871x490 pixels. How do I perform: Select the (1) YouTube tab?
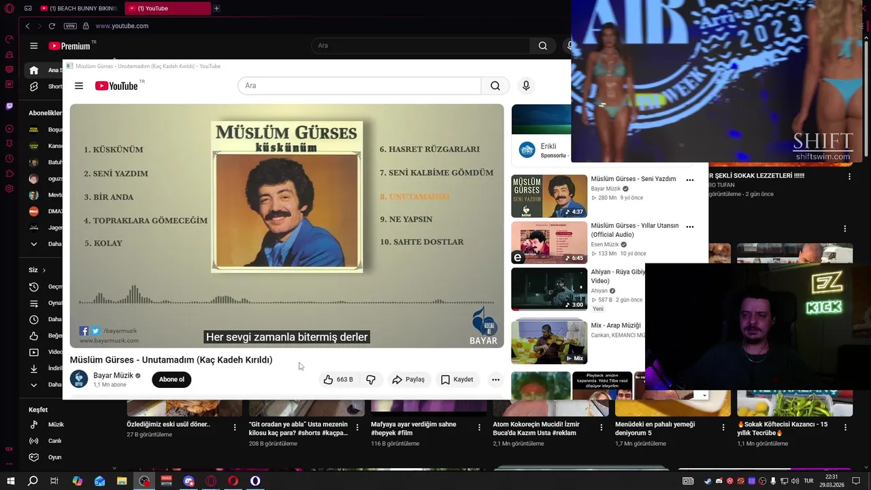[168, 8]
